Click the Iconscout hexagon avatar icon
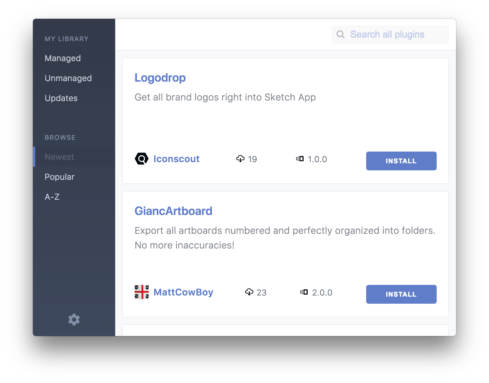489x383 pixels. 142,159
